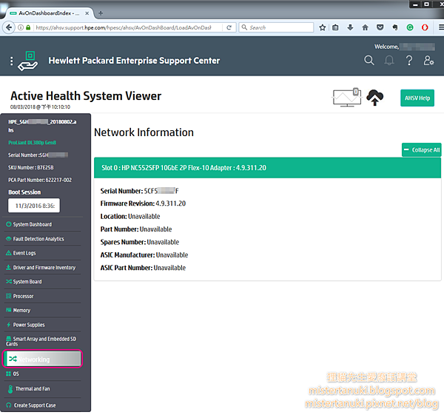The image size is (444, 415).
Task: Open System Dashboard in the sidebar
Action: pos(33,224)
